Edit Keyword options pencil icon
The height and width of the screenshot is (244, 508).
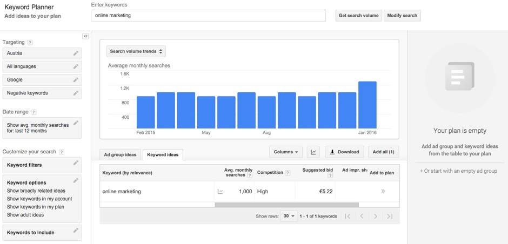point(76,180)
